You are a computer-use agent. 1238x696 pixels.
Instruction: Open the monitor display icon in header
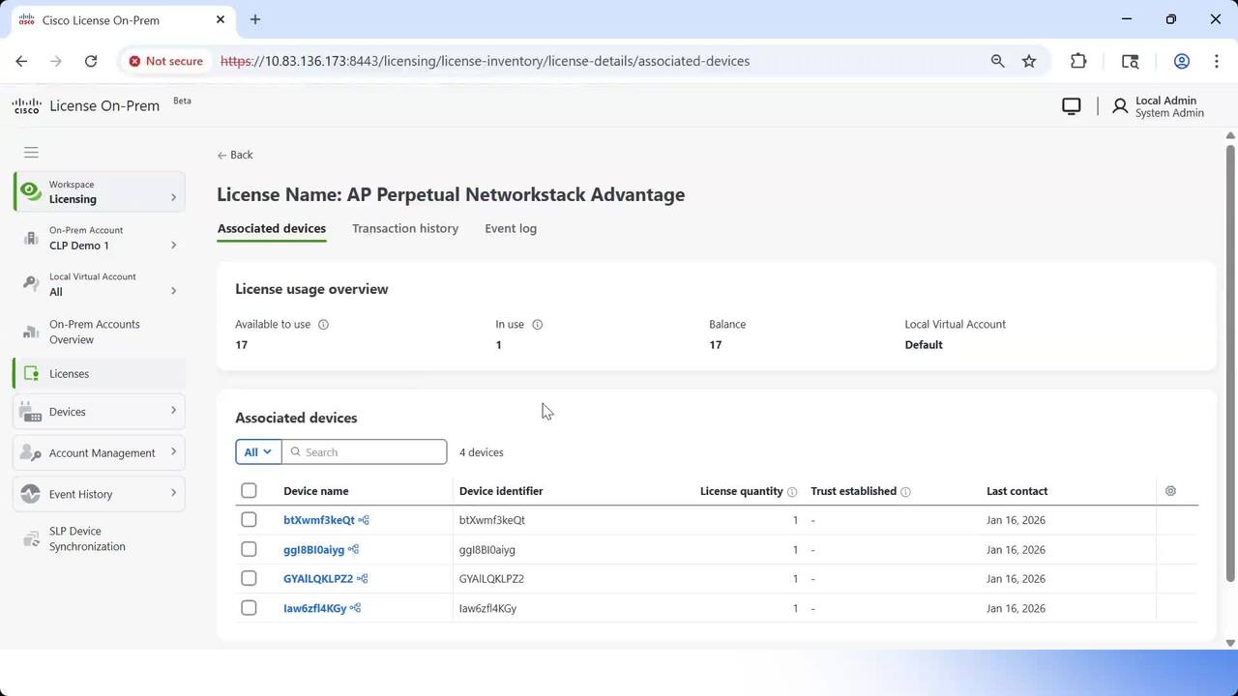(x=1071, y=106)
